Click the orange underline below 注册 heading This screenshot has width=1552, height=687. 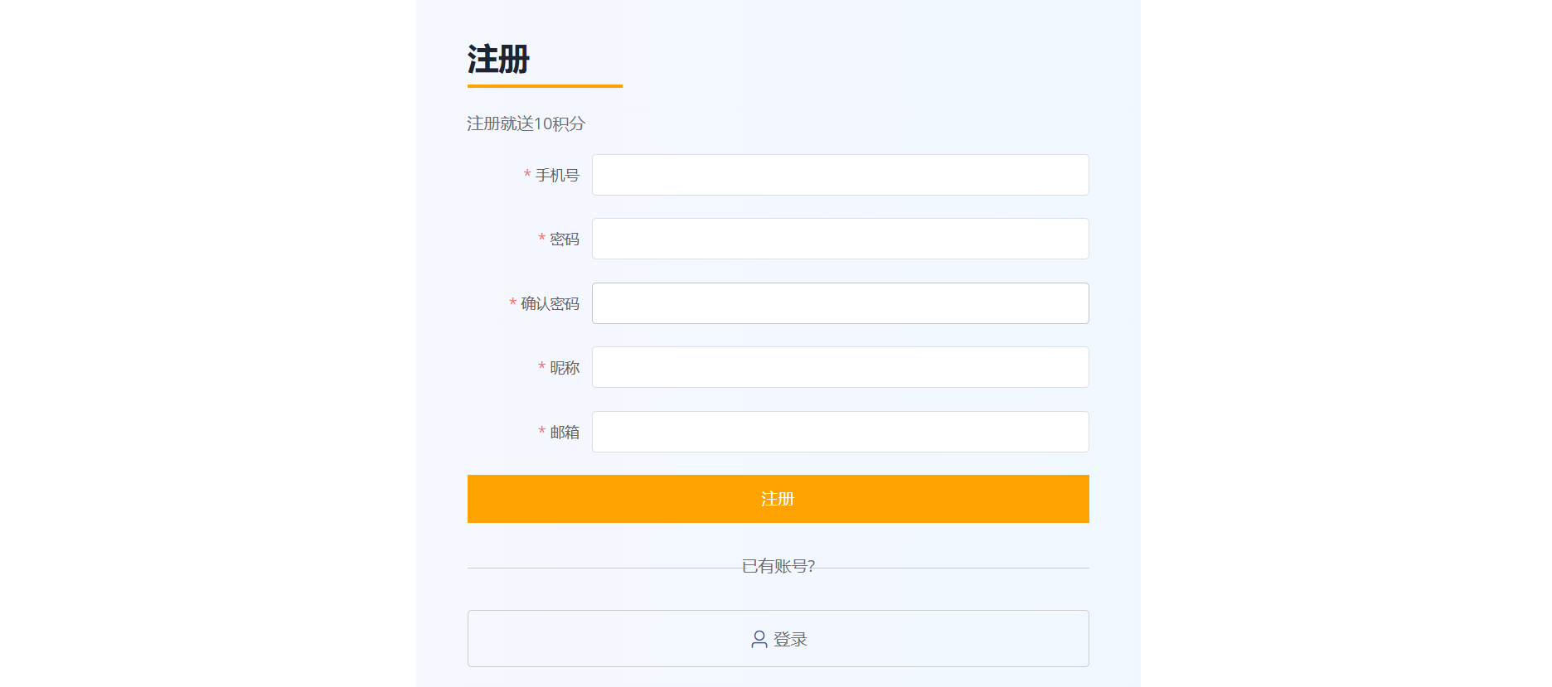[x=544, y=86]
